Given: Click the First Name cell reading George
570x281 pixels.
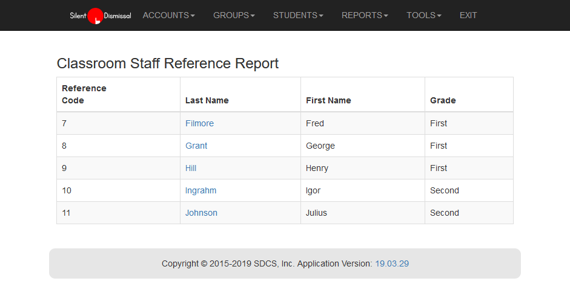Looking at the screenshot, I should pyautogui.click(x=320, y=146).
